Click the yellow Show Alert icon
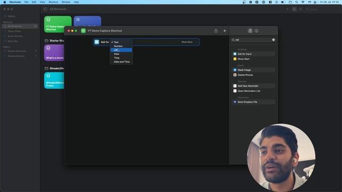The width and height of the screenshot is (342, 192). 235,59
